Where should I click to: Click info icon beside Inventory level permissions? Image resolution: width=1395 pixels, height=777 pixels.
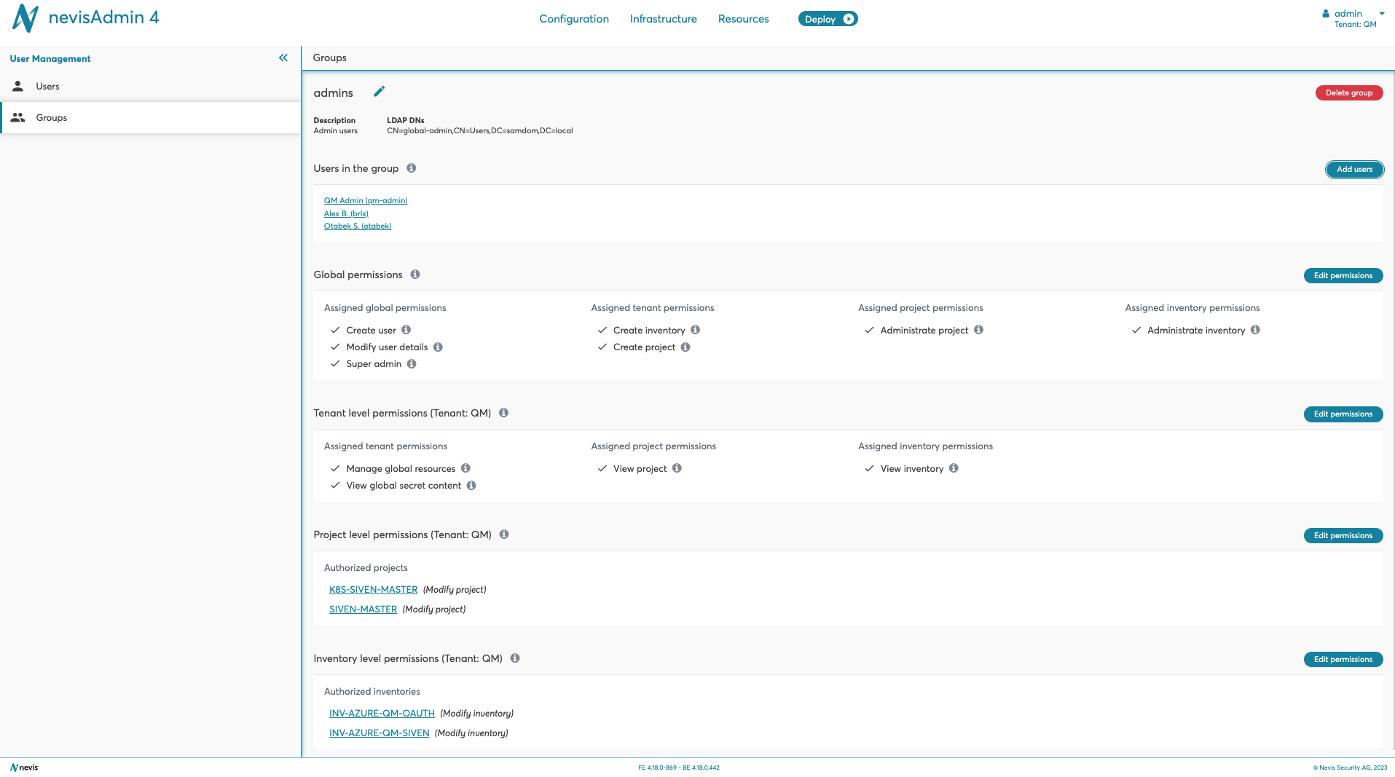515,658
